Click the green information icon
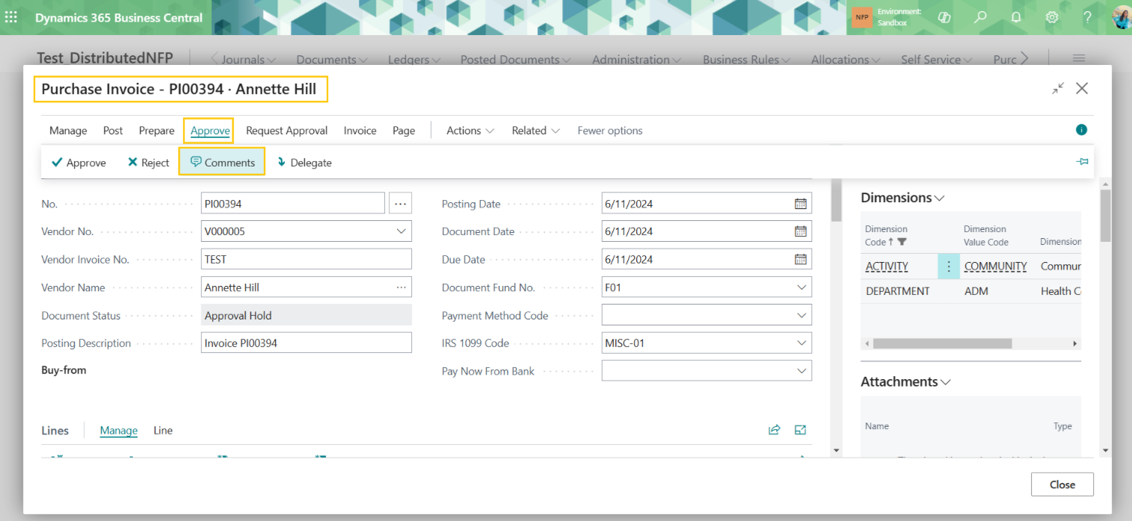1132x521 pixels. pyautogui.click(x=1081, y=130)
